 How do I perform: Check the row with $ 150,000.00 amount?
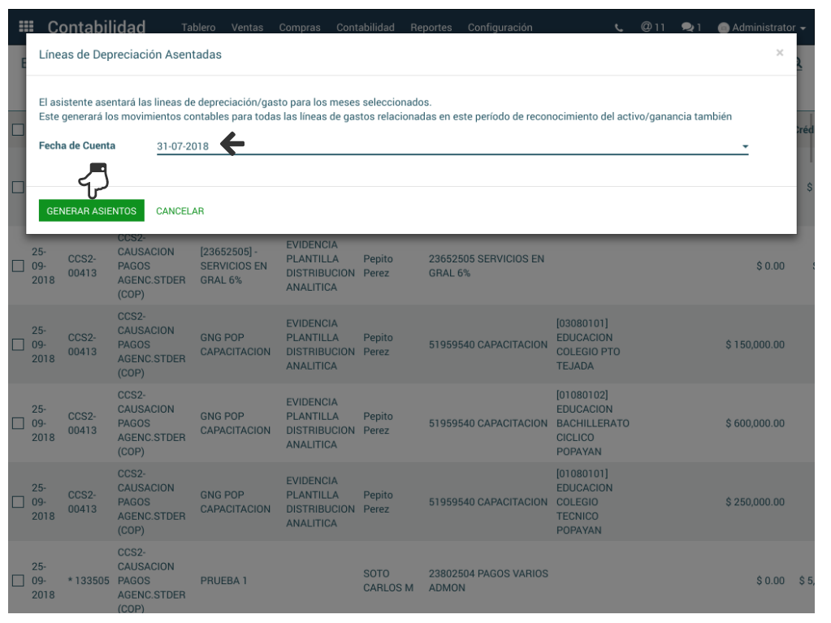18,344
